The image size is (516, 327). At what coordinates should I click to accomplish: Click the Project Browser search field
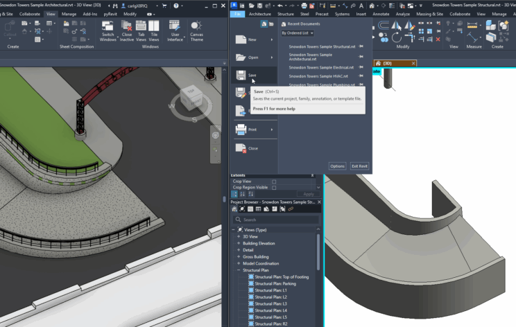[x=277, y=220]
